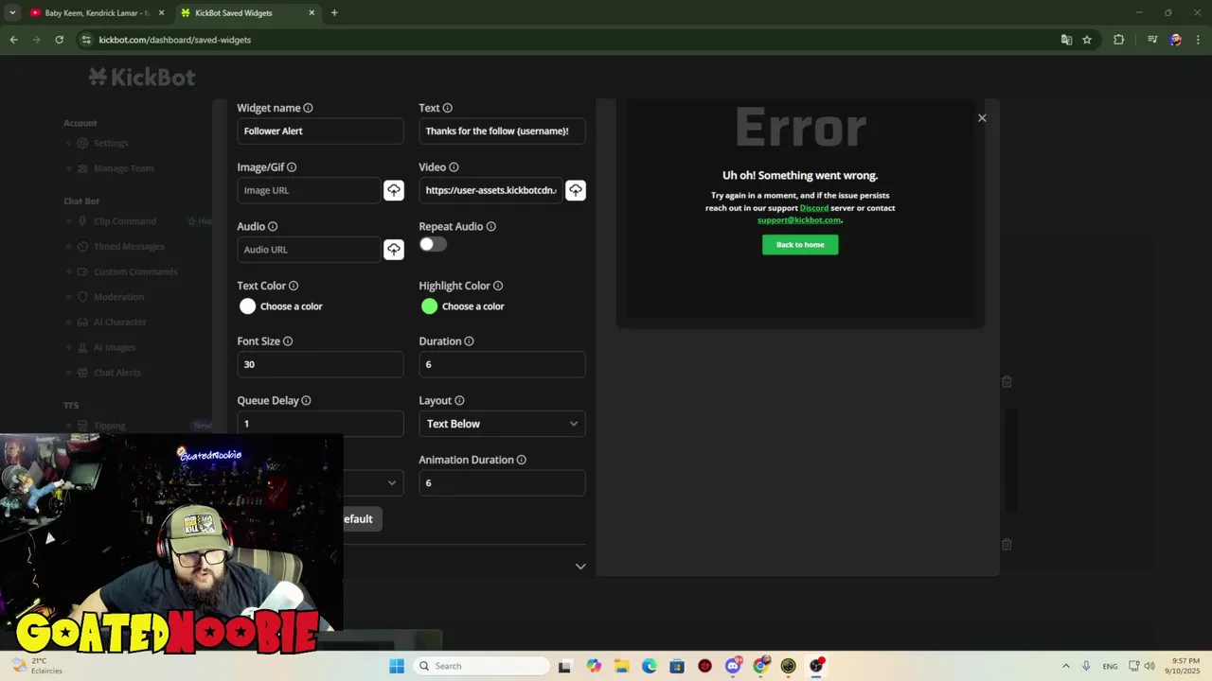This screenshot has width=1212, height=681.
Task: Click info icon next to Repeat Audio
Action: click(490, 227)
